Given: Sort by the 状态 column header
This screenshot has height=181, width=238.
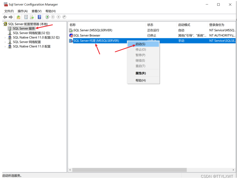Looking at the screenshot, I should [161, 25].
